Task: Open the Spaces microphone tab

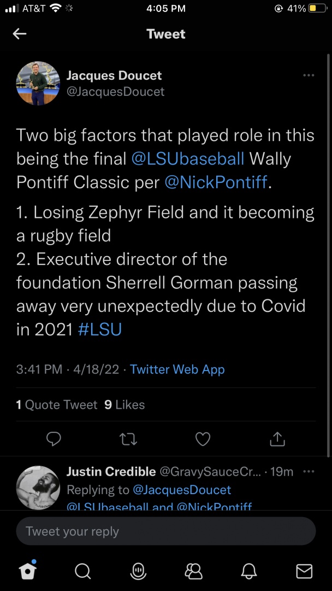Action: pyautogui.click(x=139, y=571)
